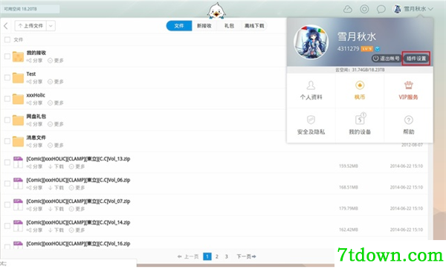Open 更多 options for Vol_07.zip
The image size is (446, 269).
77,209
